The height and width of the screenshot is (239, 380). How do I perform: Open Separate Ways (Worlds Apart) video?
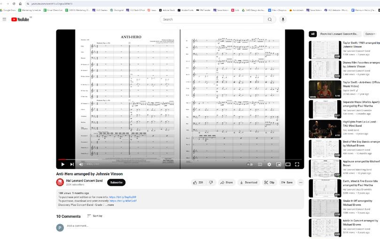pyautogui.click(x=325, y=109)
